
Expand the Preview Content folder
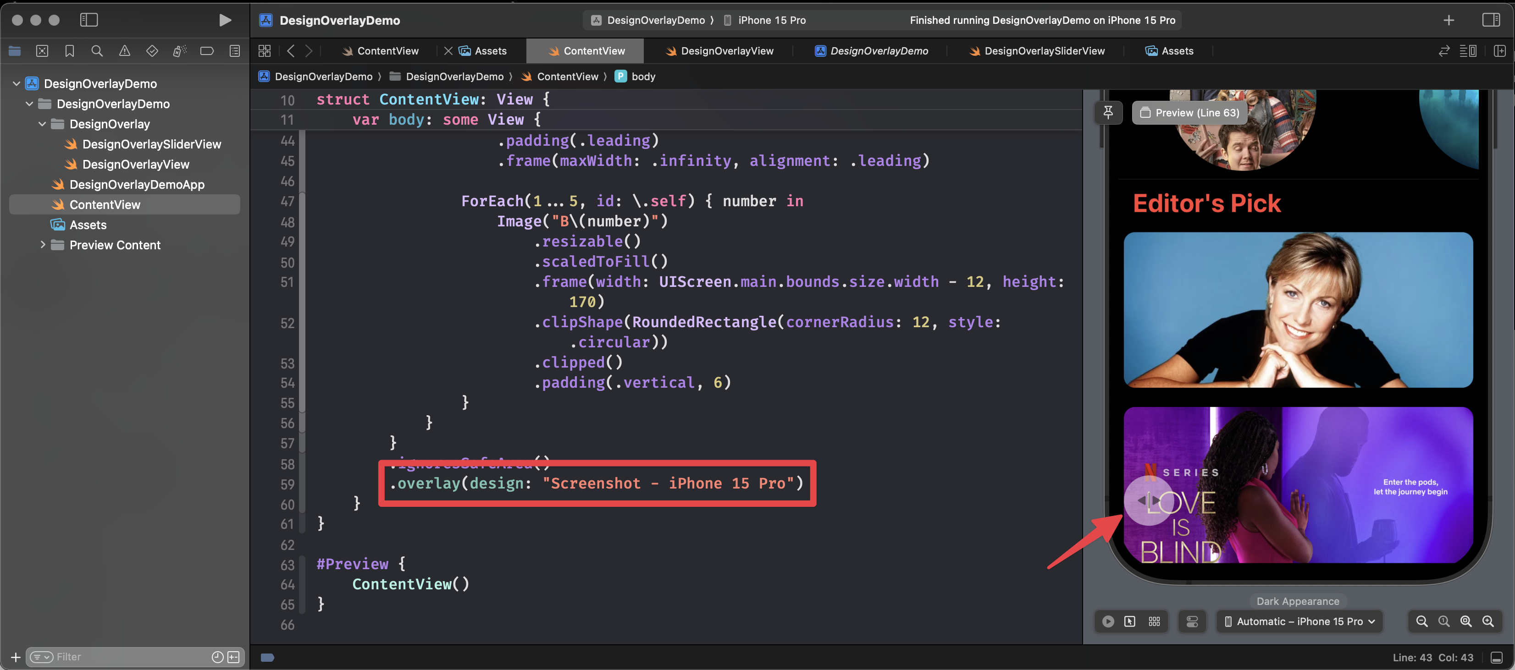tap(42, 245)
